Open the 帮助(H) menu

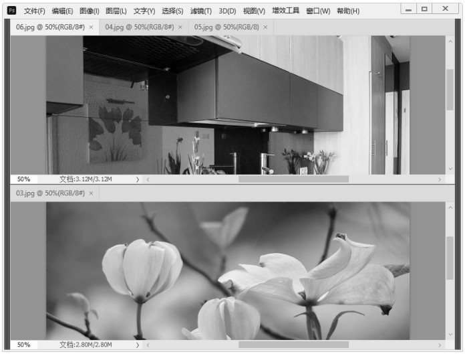348,11
